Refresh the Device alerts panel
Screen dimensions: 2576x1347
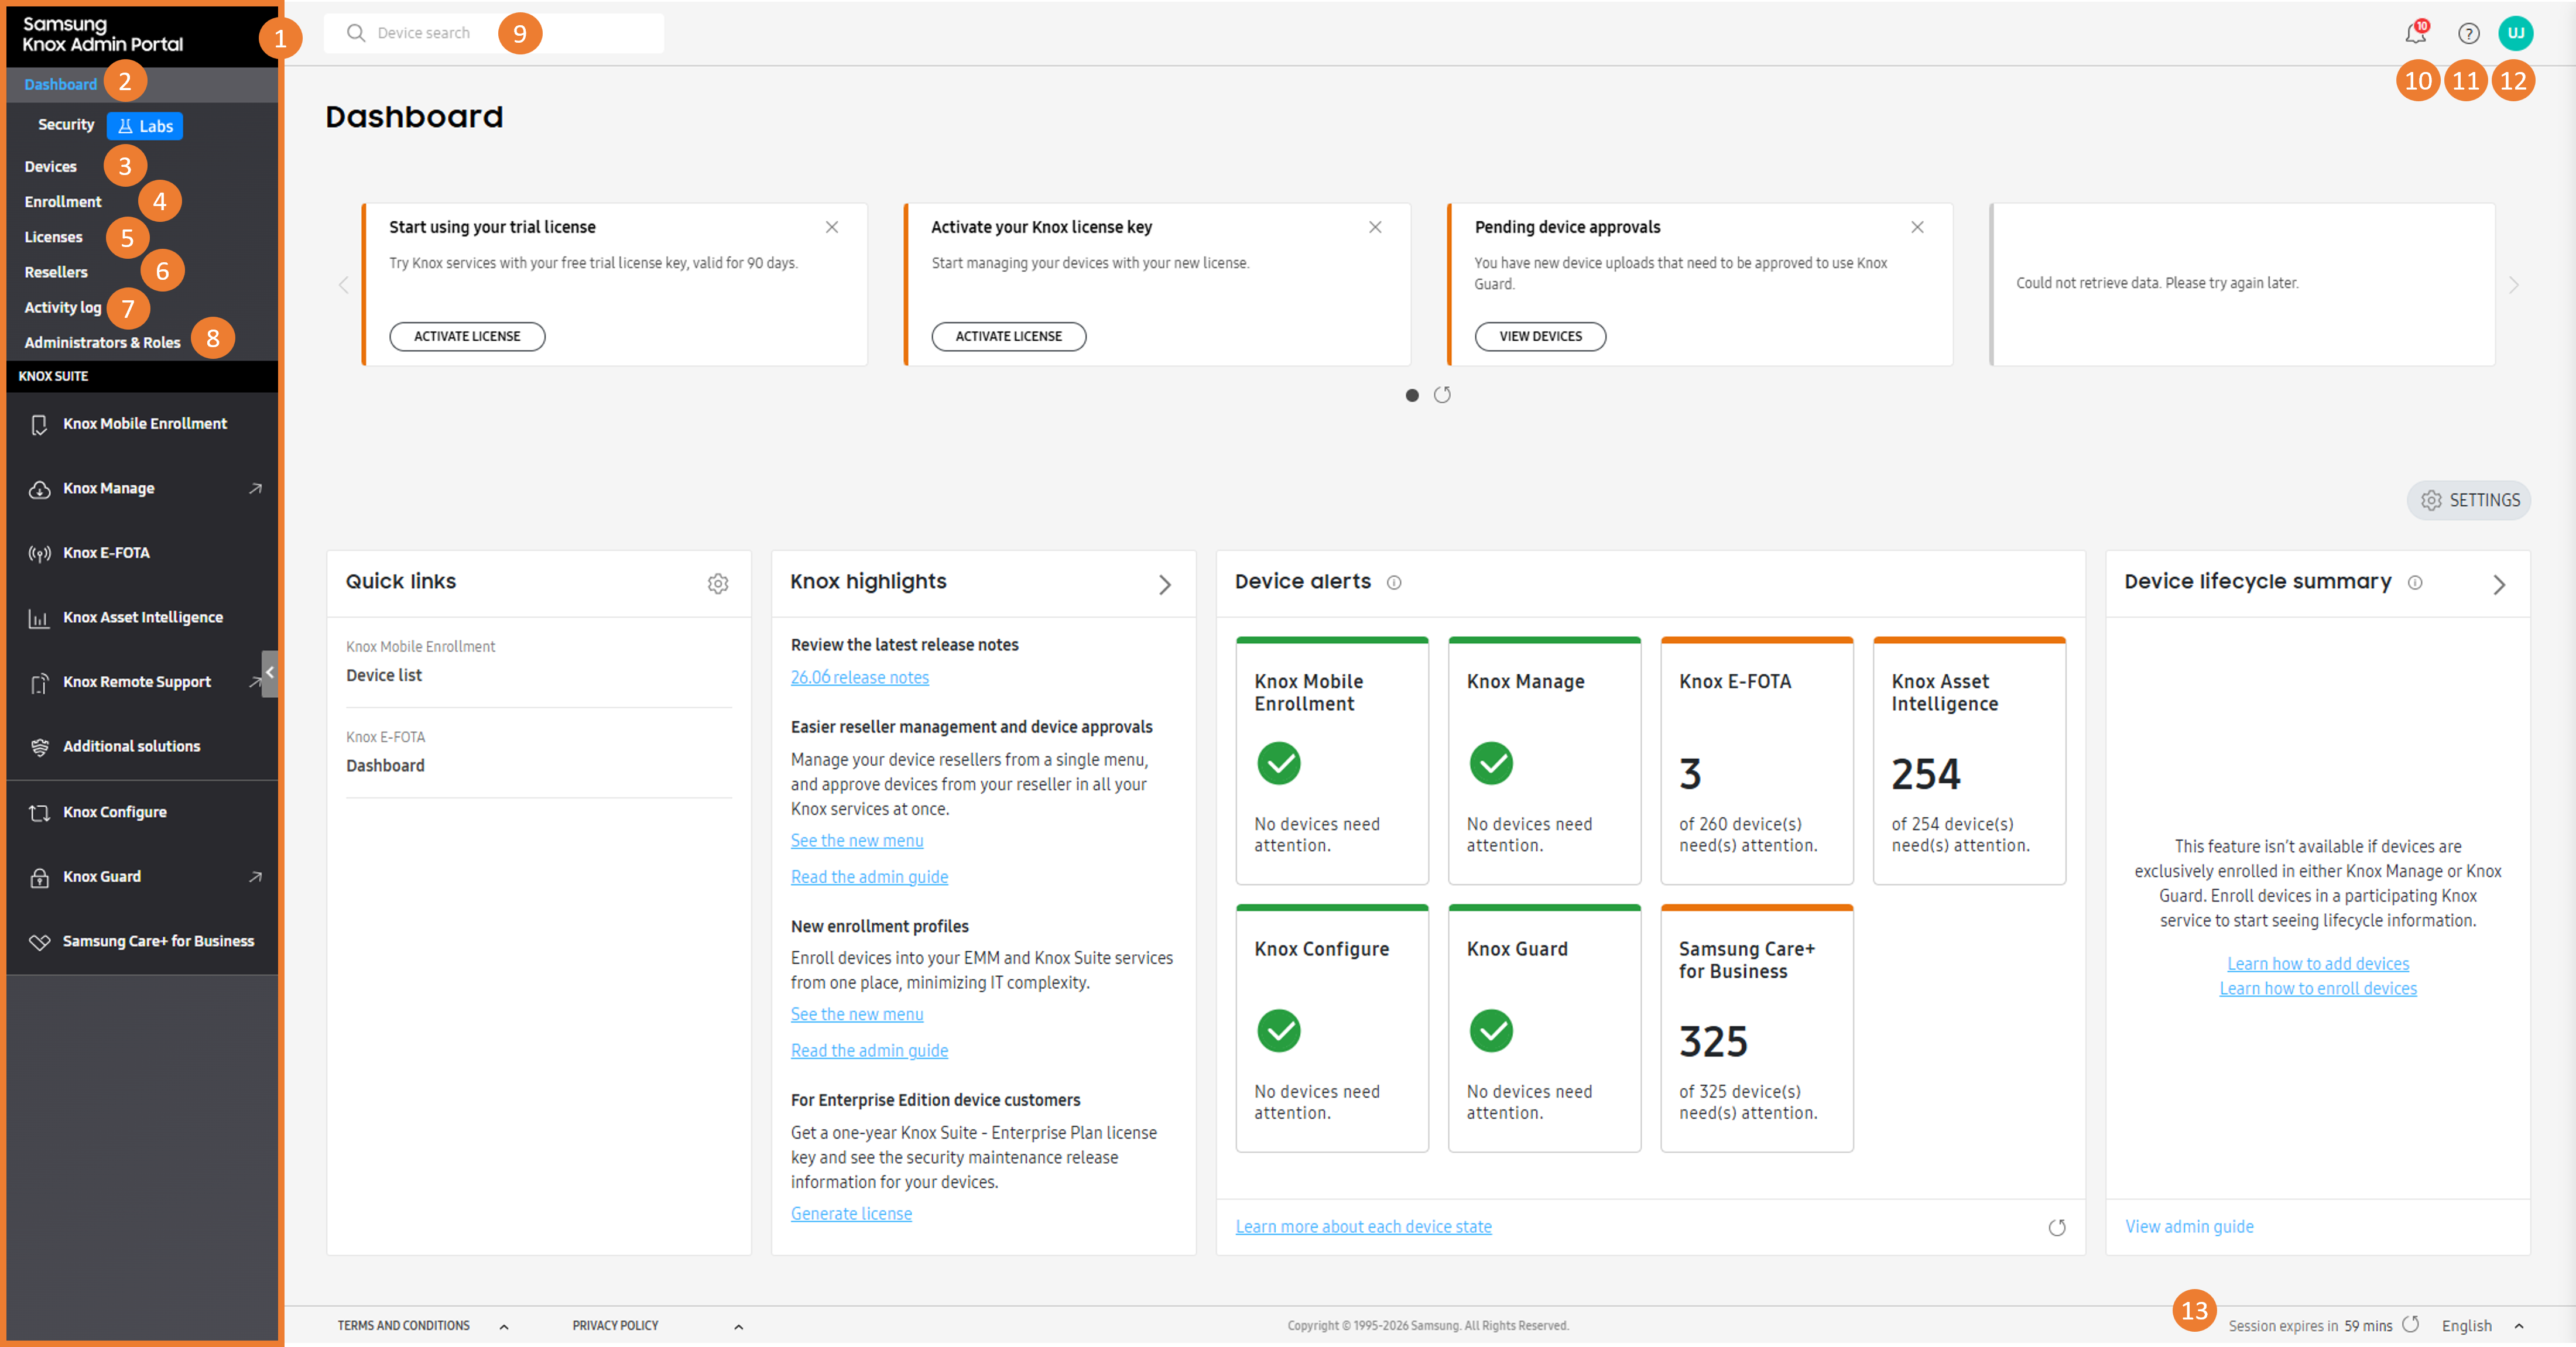click(x=2056, y=1227)
